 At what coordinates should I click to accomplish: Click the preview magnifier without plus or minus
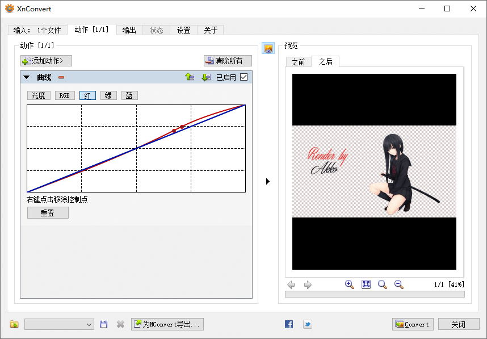click(383, 284)
